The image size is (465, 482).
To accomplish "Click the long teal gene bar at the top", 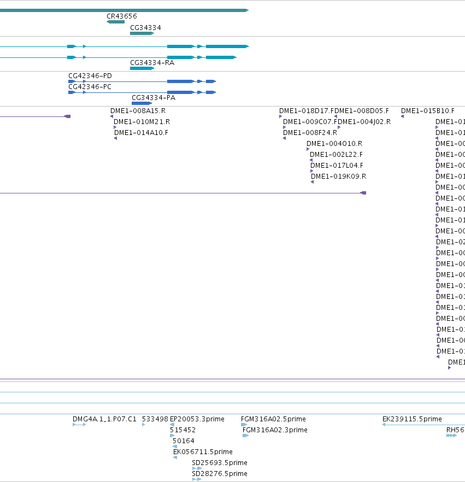I will pyautogui.click(x=124, y=10).
